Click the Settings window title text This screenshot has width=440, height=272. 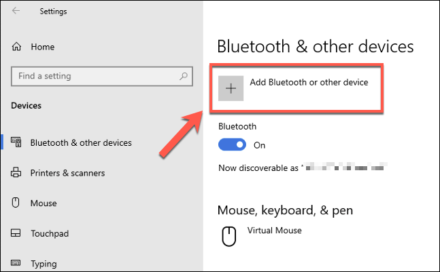point(54,12)
